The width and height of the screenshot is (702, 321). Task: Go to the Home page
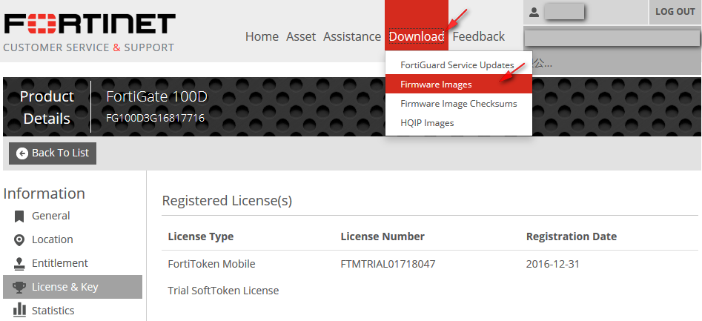[x=262, y=36]
